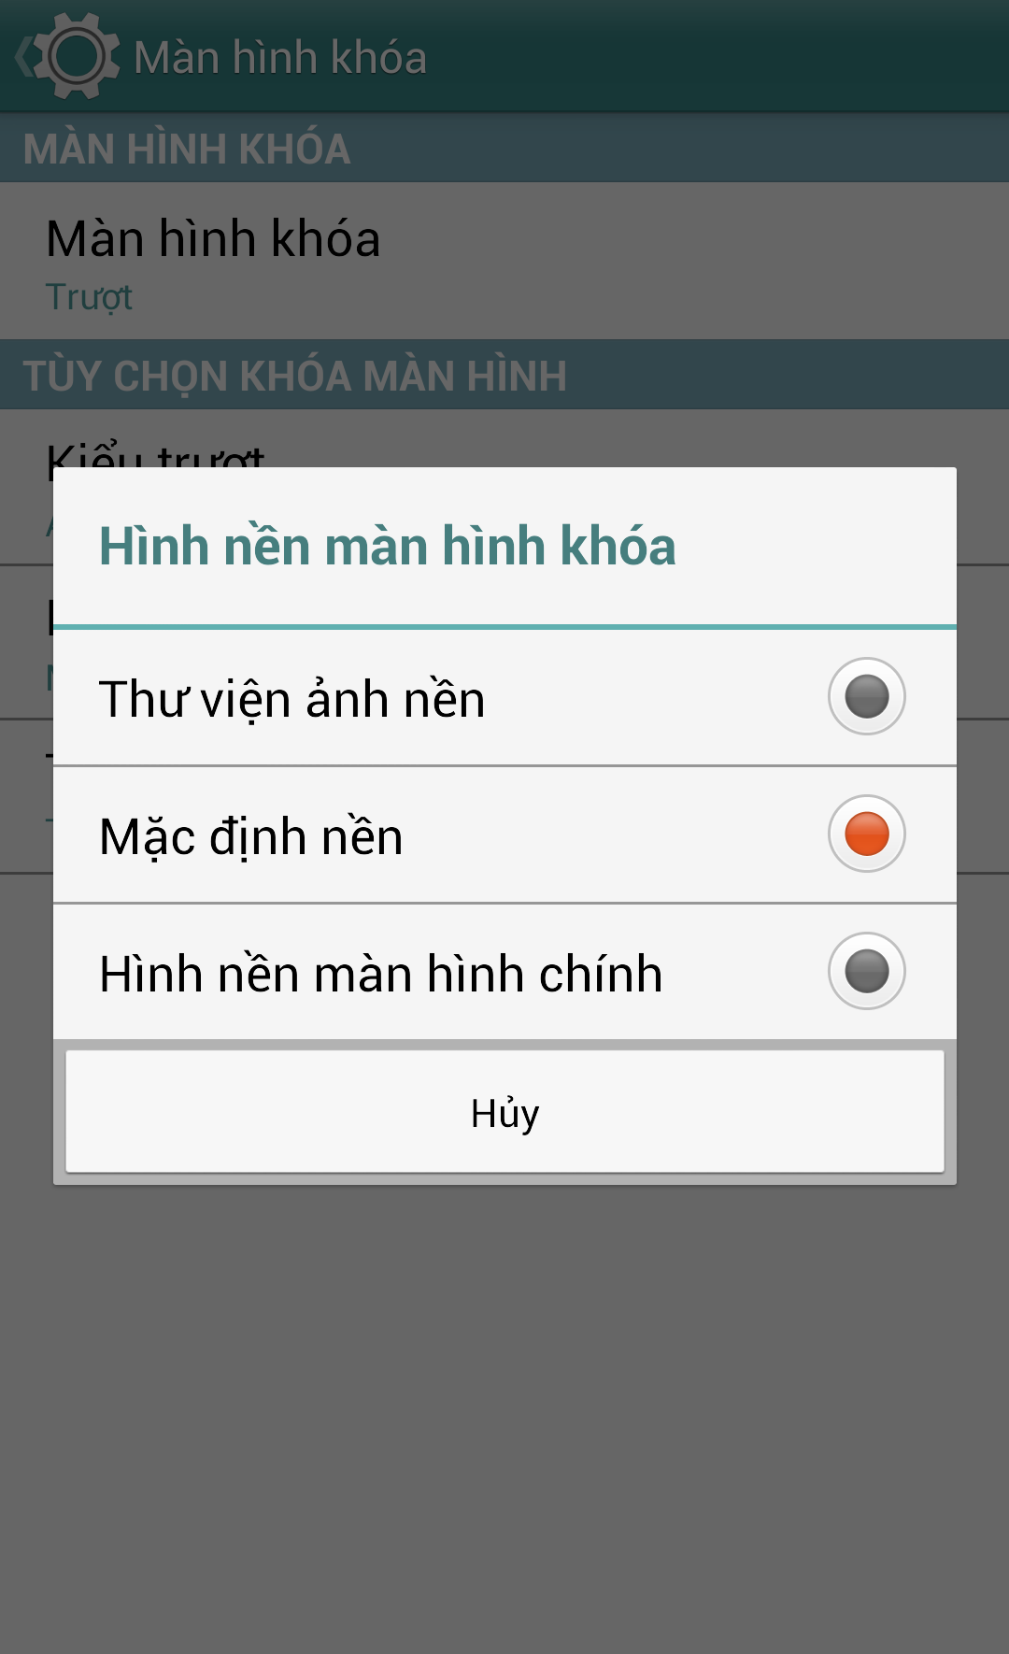Select the Mặc định nền radio button
The height and width of the screenshot is (1654, 1009).
click(866, 834)
